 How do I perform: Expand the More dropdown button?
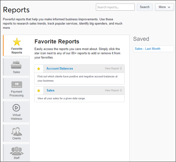click(164, 7)
